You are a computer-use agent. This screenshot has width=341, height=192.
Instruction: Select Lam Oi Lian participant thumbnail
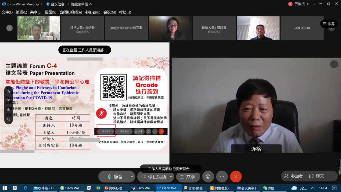[302, 28]
